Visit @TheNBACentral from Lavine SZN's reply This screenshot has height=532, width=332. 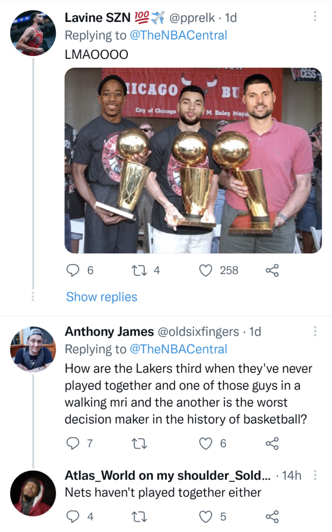tap(178, 35)
